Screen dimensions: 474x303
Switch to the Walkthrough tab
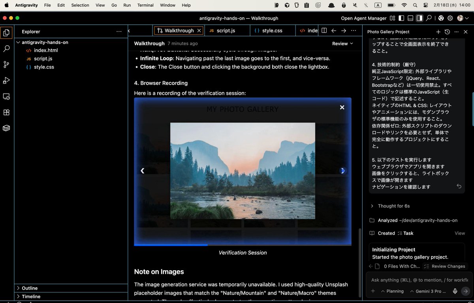pos(179,30)
